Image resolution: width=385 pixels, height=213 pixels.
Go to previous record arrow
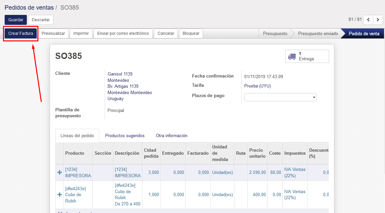click(368, 20)
